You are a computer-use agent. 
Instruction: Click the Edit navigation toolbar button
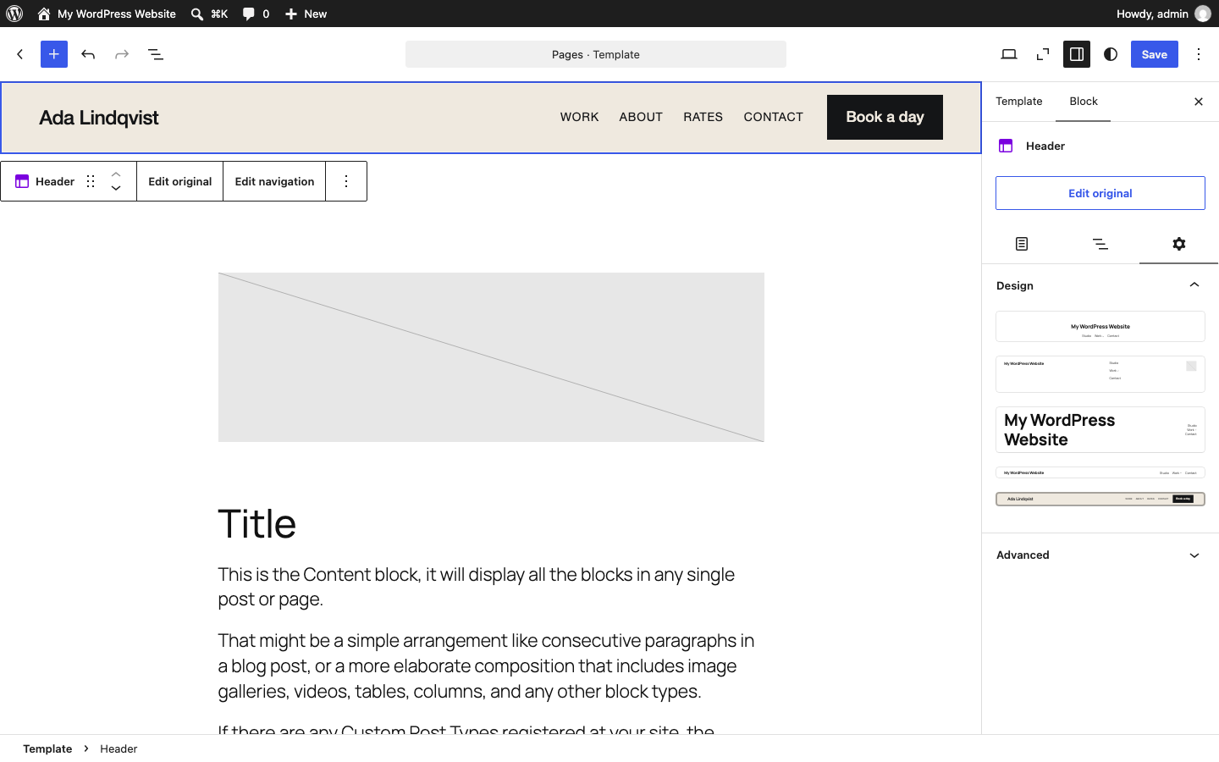[274, 181]
